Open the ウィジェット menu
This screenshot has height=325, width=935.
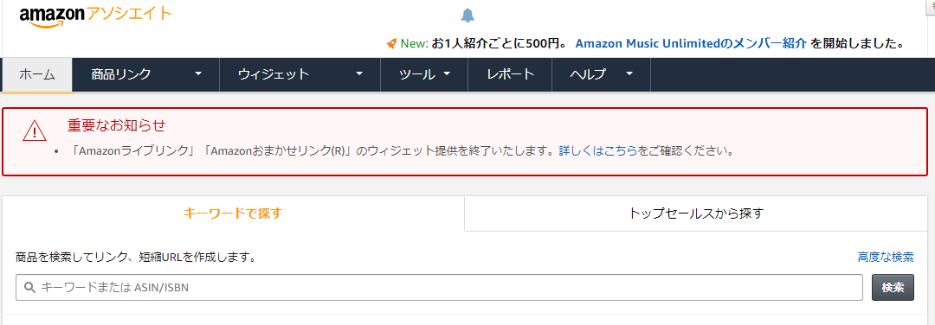[x=300, y=75]
